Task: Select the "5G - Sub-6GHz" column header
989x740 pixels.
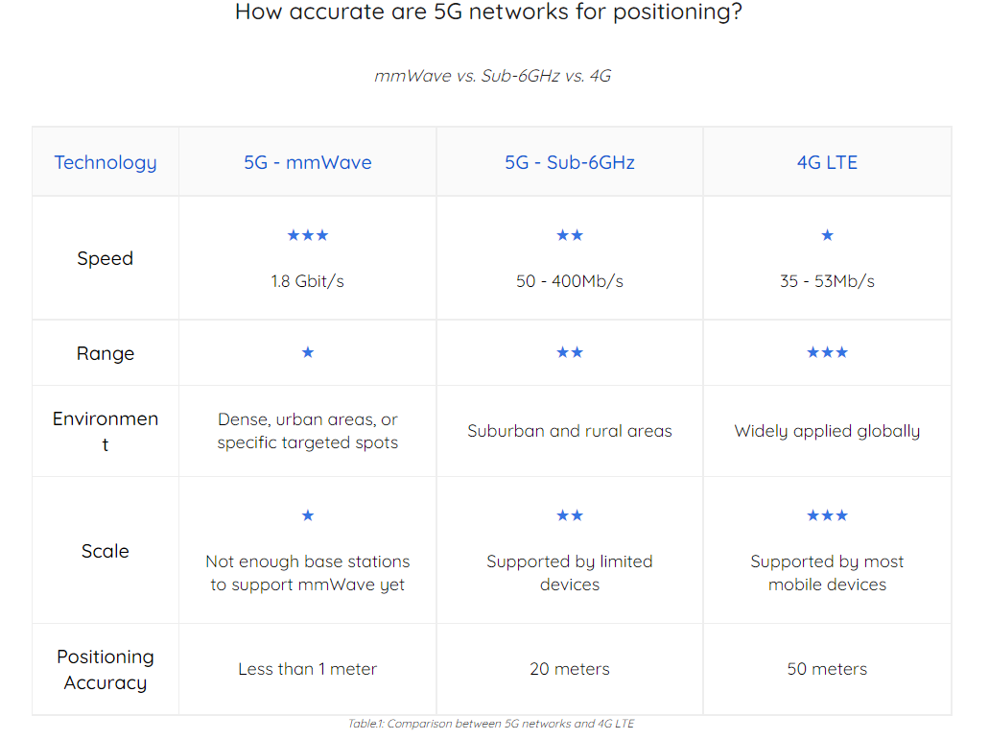Action: click(570, 162)
